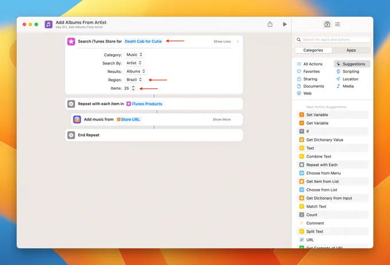The height and width of the screenshot is (265, 390).
Task: Add the Get Item from List action
Action: (x=333, y=182)
